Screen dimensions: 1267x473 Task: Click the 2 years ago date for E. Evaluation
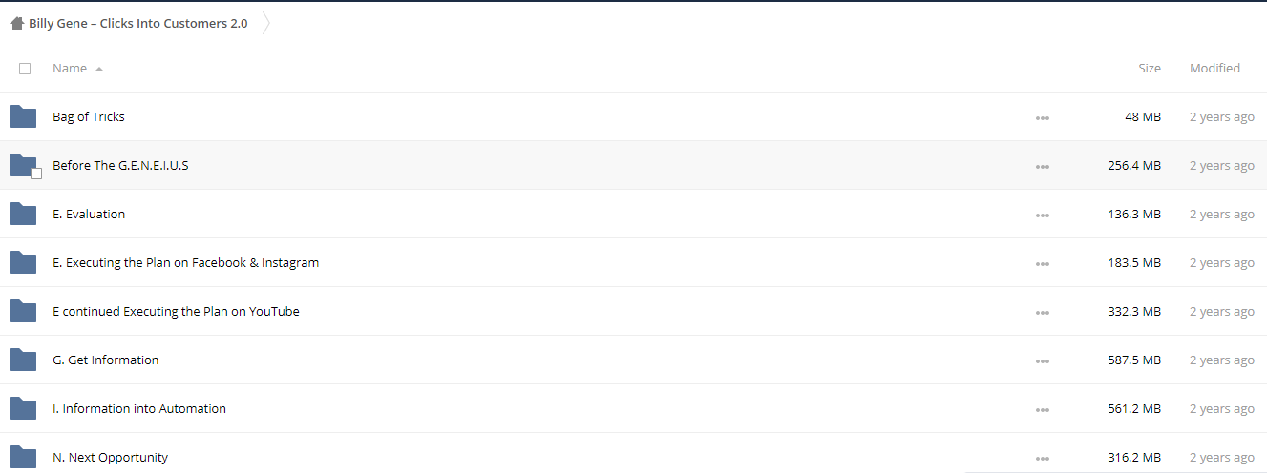click(x=1221, y=214)
